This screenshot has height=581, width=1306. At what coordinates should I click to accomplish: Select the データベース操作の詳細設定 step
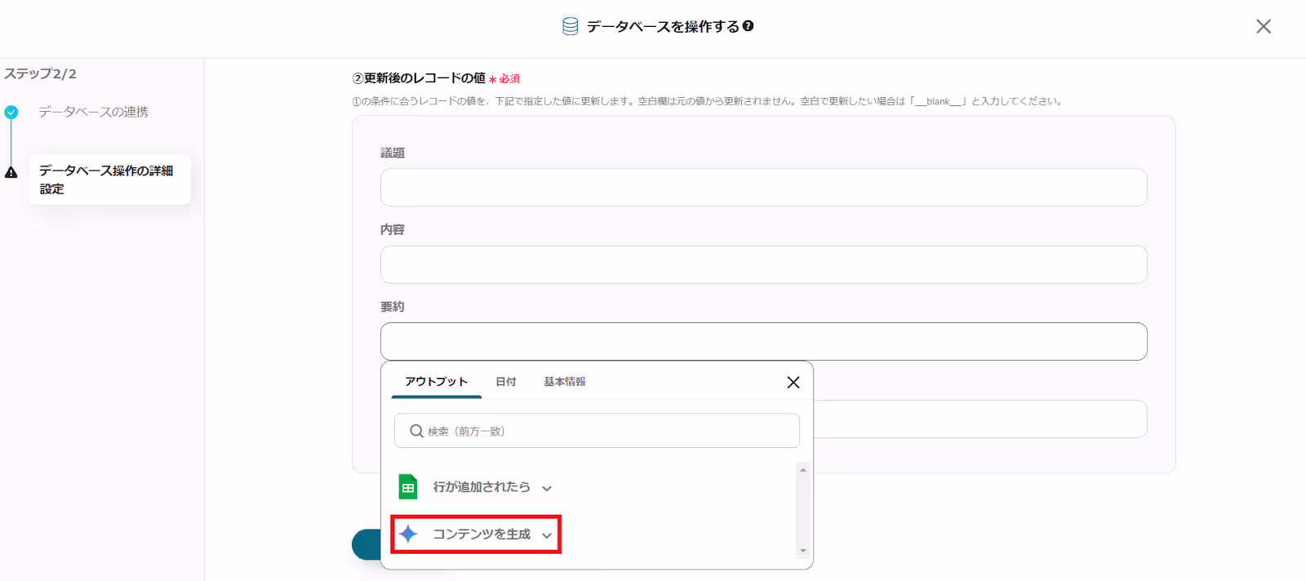click(x=109, y=180)
